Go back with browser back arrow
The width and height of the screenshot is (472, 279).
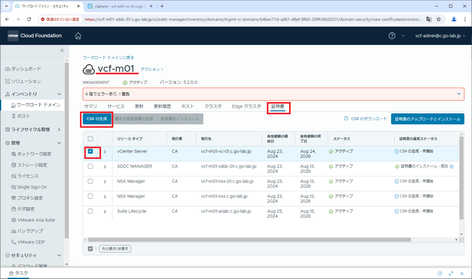pos(7,19)
